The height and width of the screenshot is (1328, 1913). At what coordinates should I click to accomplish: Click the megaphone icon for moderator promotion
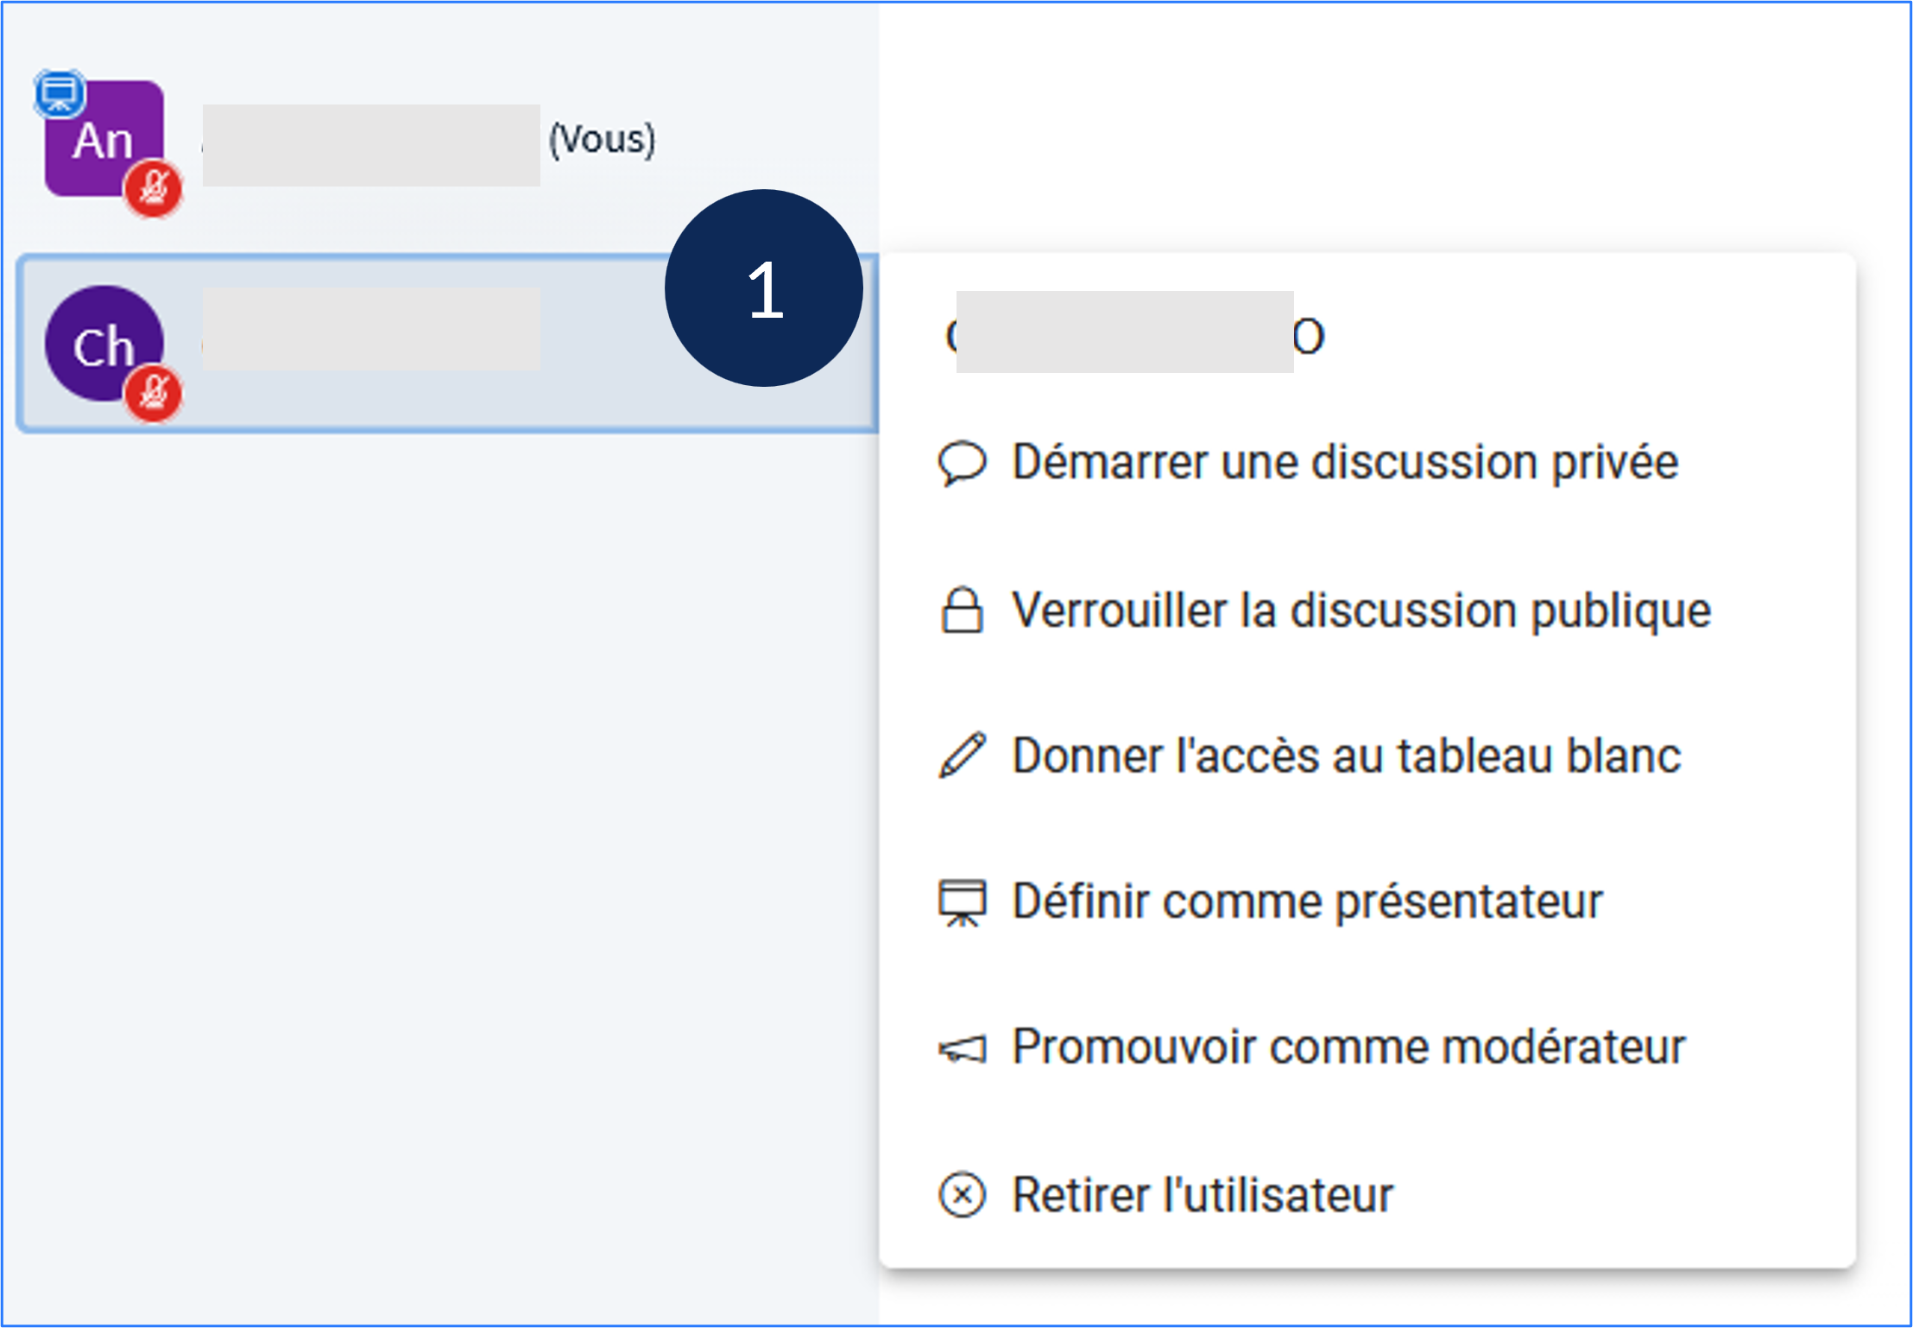coord(962,1049)
